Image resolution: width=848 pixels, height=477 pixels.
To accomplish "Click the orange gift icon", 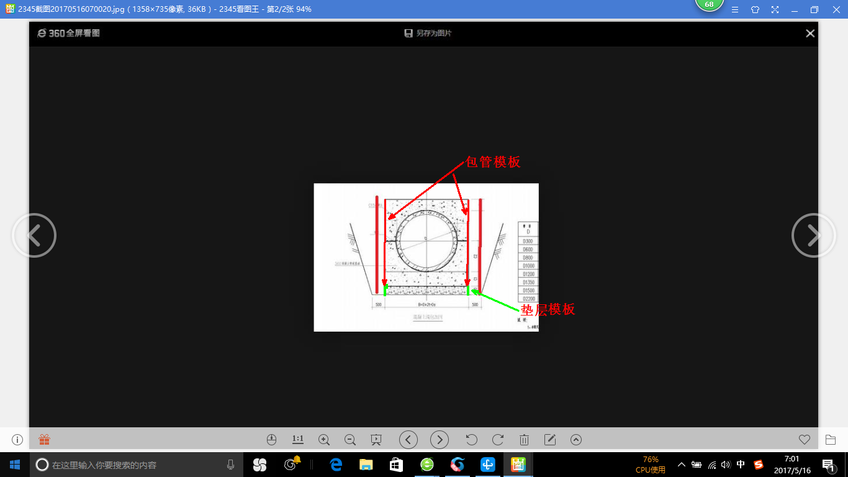I will click(44, 440).
